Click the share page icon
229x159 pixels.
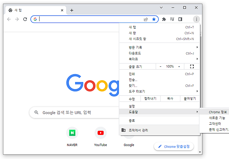point(146,19)
